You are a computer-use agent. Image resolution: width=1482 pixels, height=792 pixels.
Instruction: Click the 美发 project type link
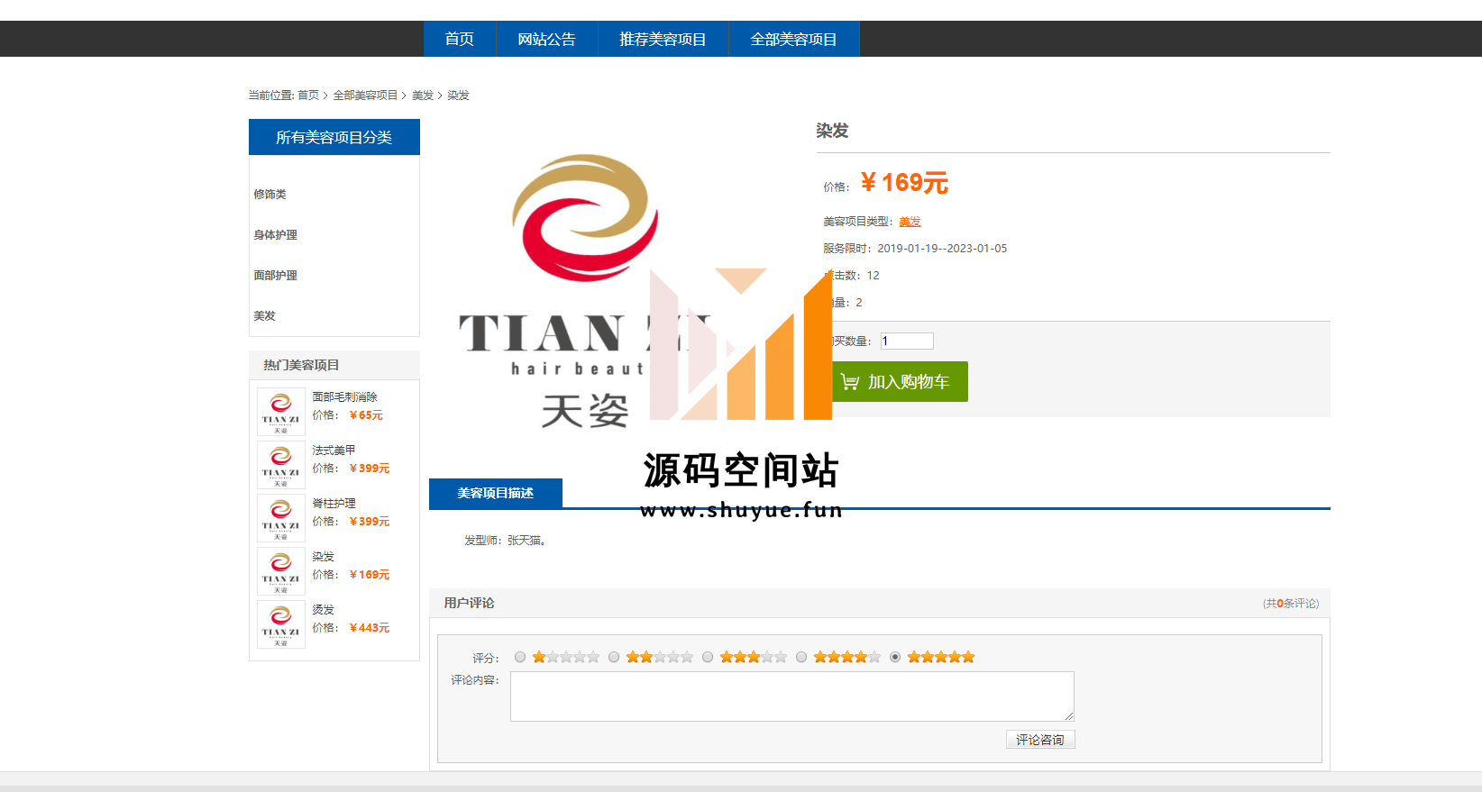910,222
